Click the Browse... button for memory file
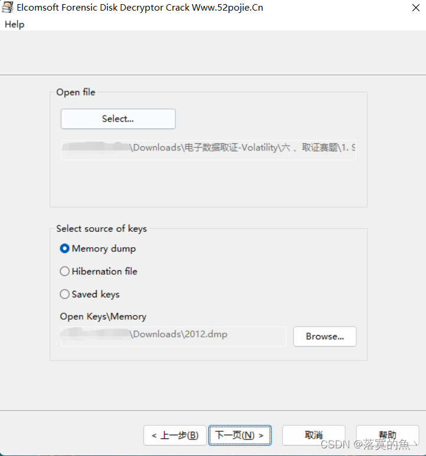Viewport: 426px width, 456px height. pyautogui.click(x=325, y=336)
